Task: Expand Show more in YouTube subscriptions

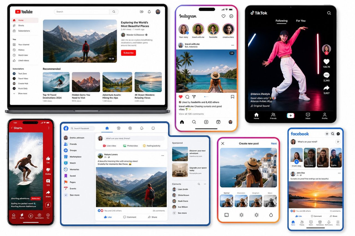Action: click(20, 94)
